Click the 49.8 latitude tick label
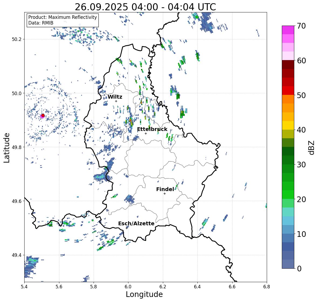 17,147
